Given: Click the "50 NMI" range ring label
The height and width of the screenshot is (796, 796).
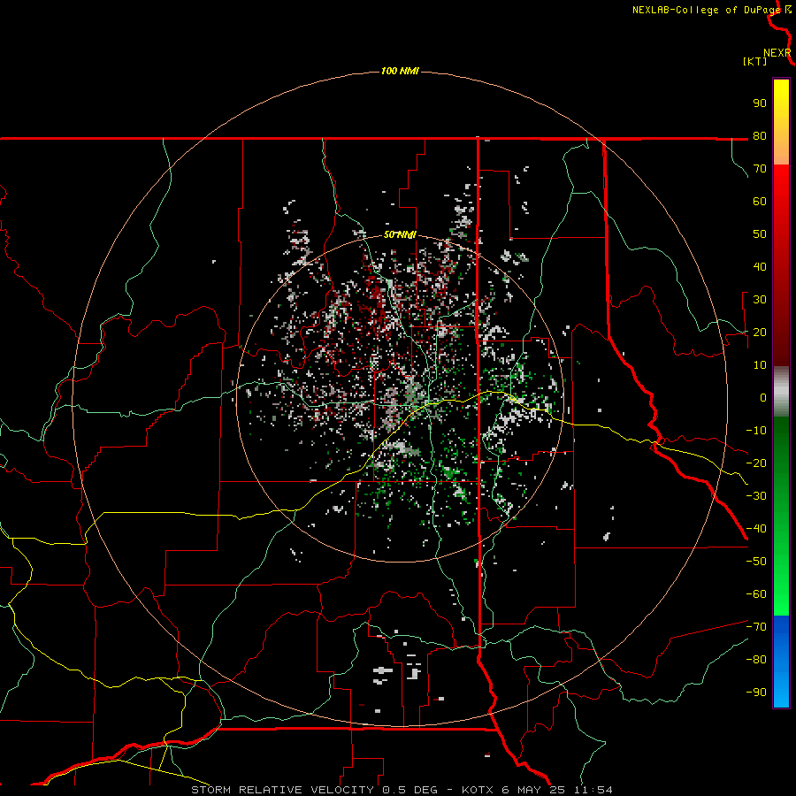Looking at the screenshot, I should click(400, 234).
